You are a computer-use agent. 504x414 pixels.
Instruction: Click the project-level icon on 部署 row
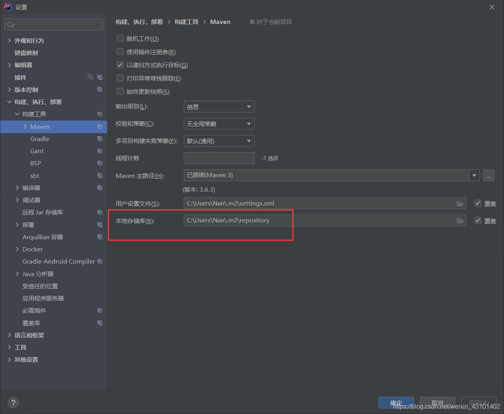(x=100, y=225)
